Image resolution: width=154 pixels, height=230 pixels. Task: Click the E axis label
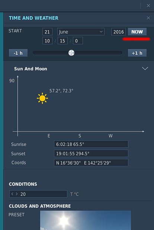tap(49, 136)
